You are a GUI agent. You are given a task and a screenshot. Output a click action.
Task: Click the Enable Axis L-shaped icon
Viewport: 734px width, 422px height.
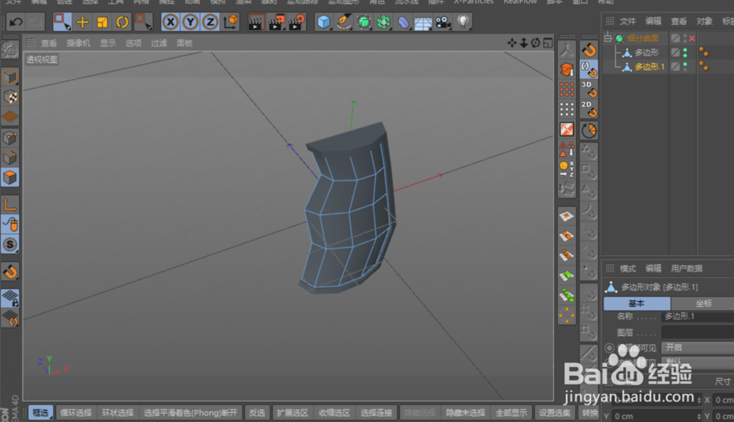pos(10,205)
